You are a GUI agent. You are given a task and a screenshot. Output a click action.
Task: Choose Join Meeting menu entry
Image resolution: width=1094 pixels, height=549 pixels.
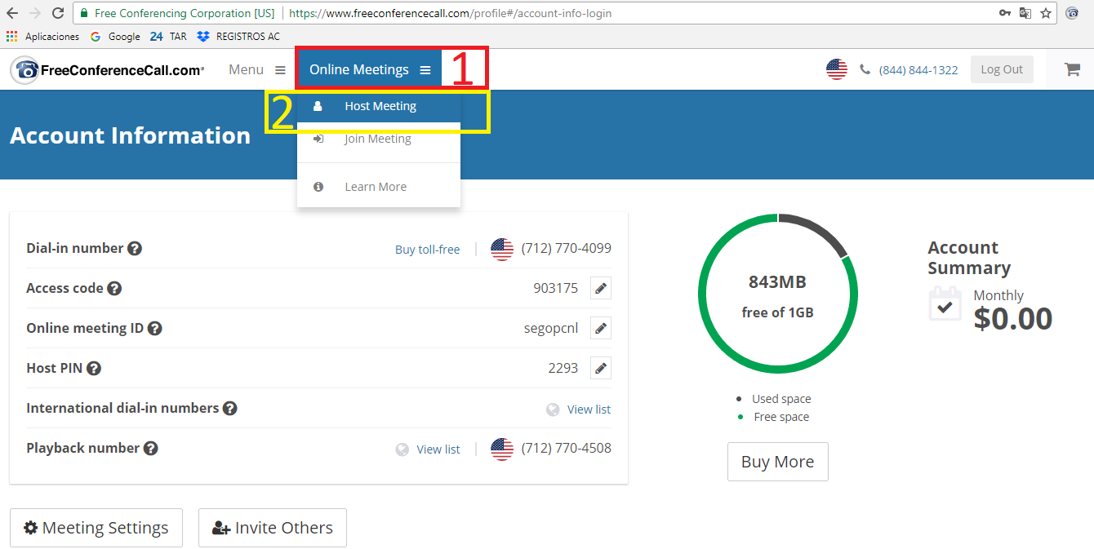pyautogui.click(x=377, y=139)
